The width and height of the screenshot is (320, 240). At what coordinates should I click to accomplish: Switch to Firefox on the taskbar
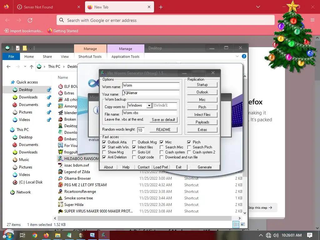point(46,235)
